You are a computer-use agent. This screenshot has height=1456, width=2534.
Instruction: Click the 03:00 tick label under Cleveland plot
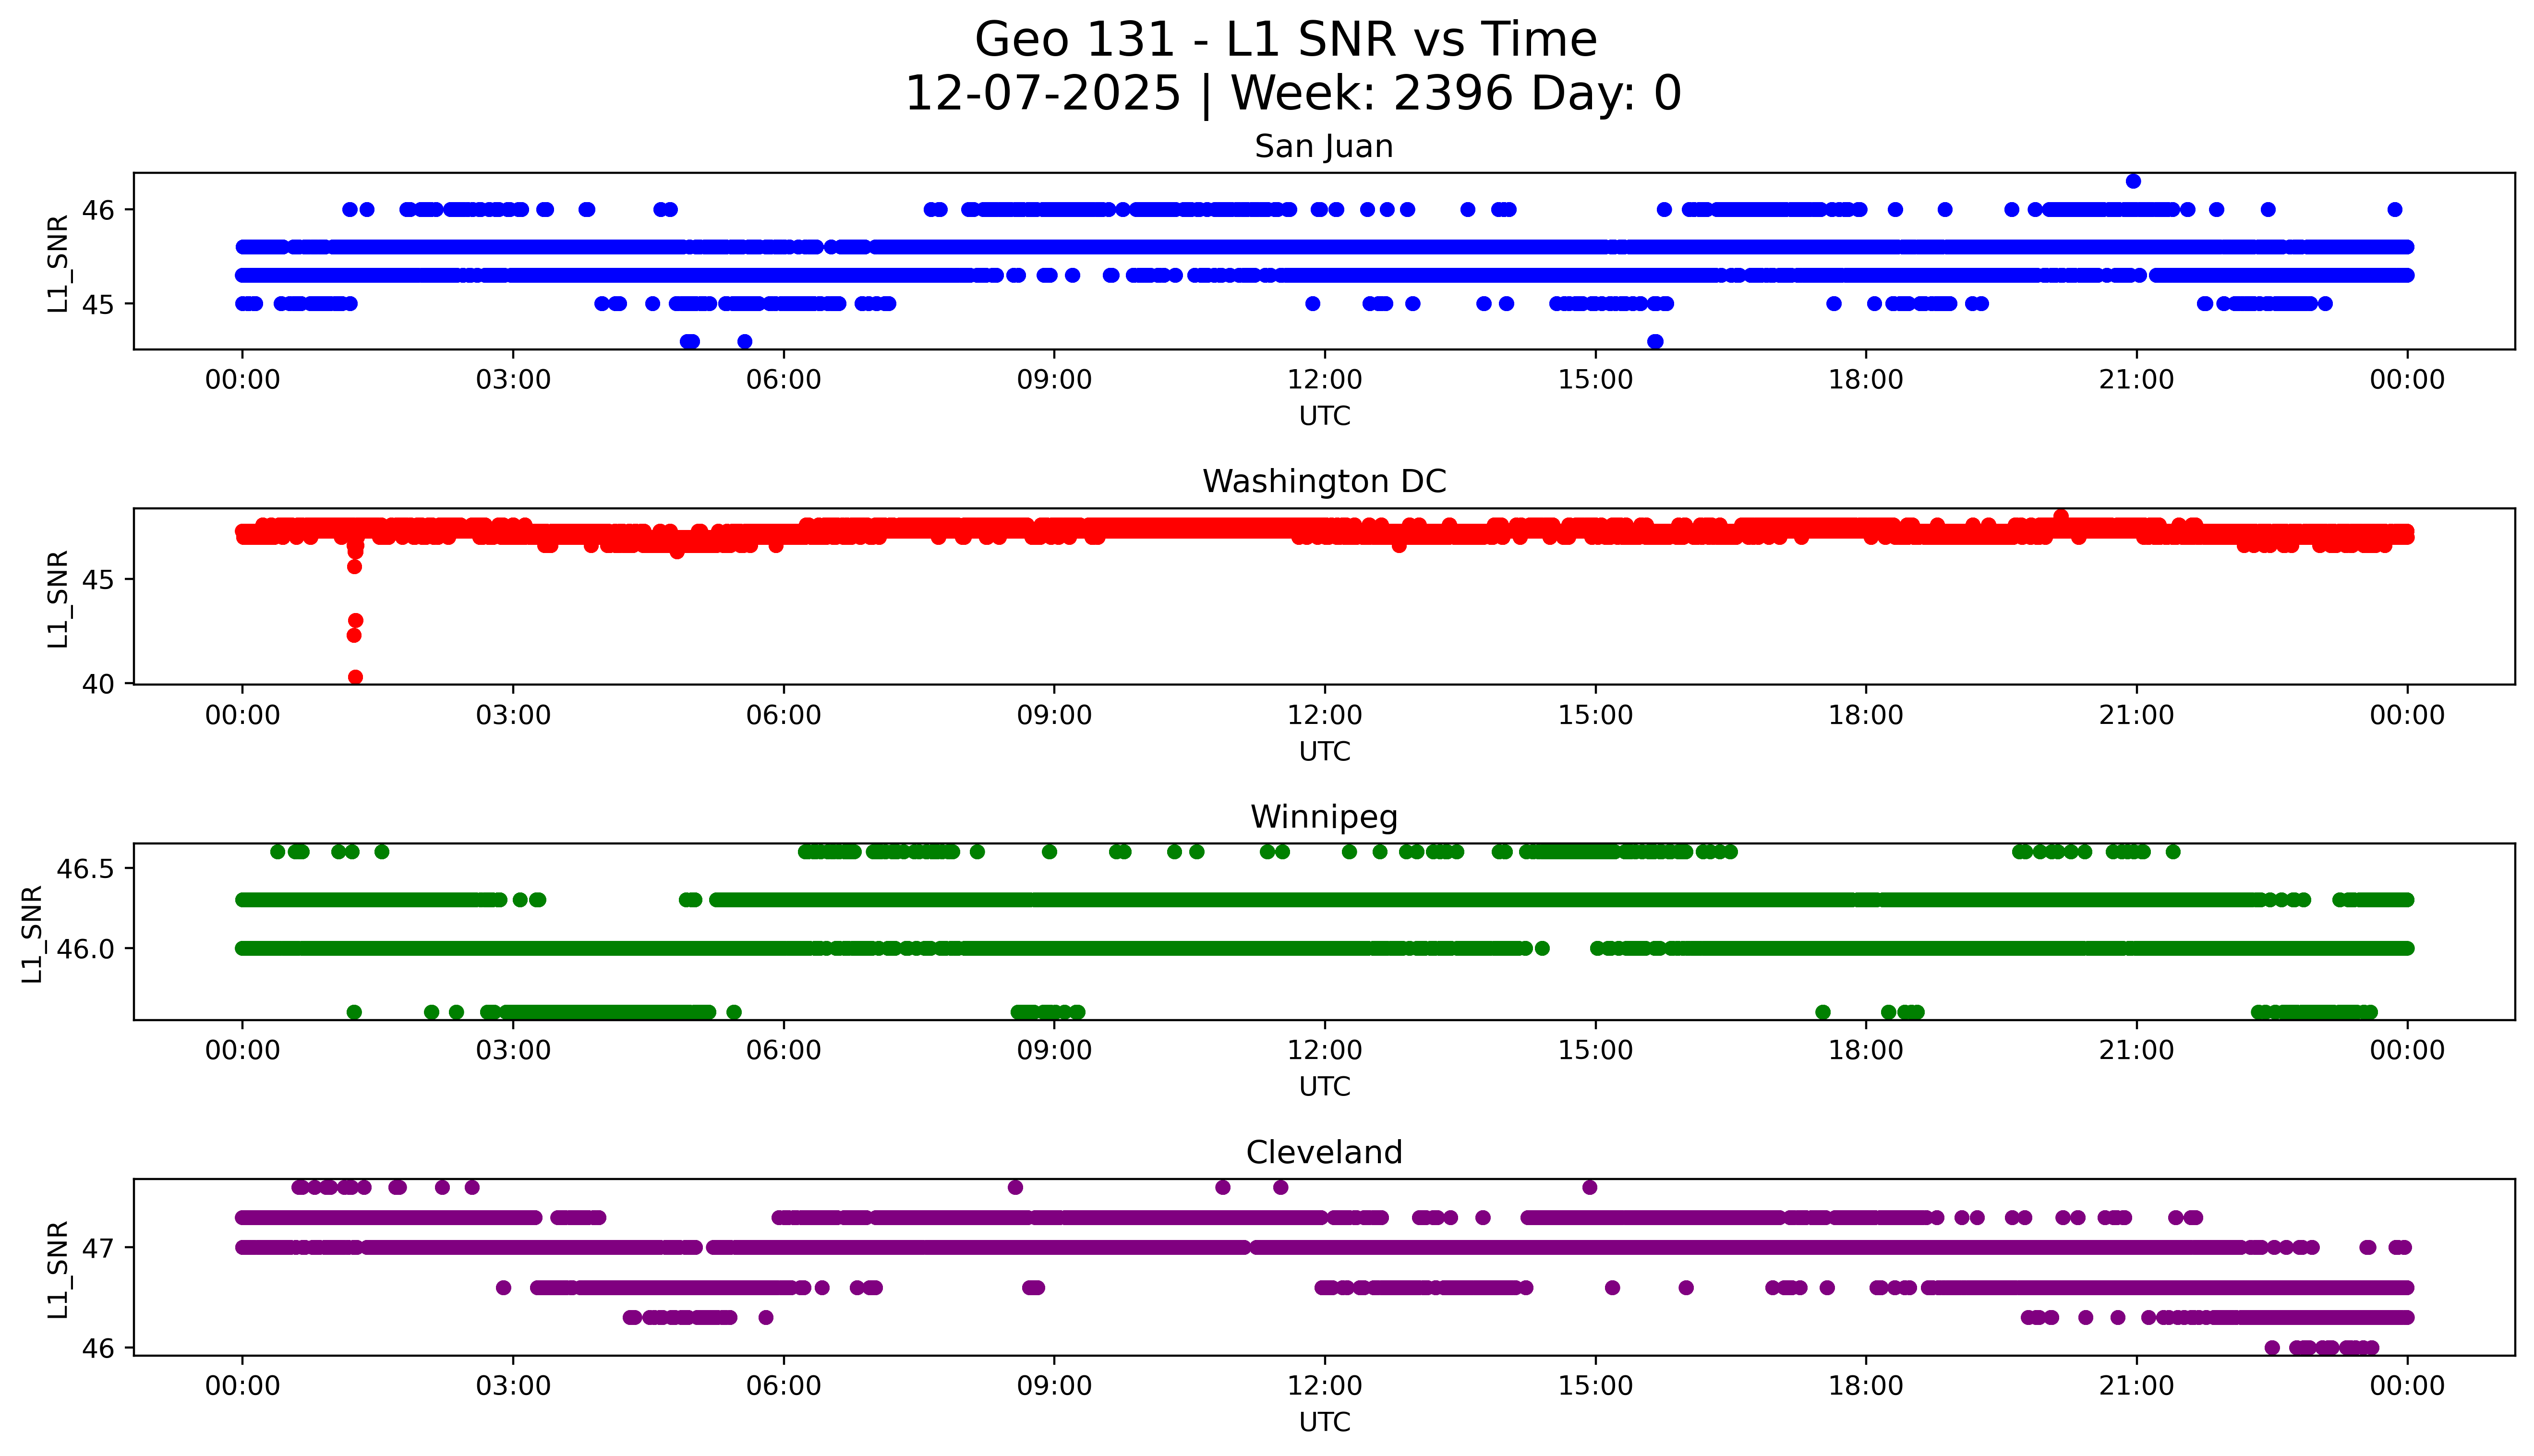click(x=513, y=1386)
